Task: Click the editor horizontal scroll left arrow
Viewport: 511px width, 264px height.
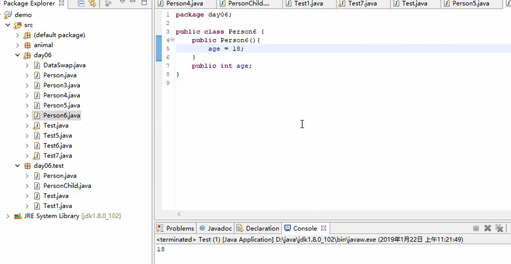Action: (x=179, y=214)
